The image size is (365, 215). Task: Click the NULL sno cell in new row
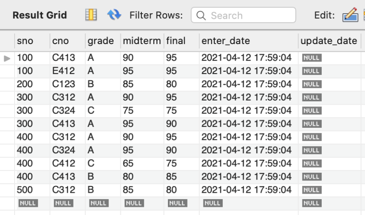(x=28, y=203)
